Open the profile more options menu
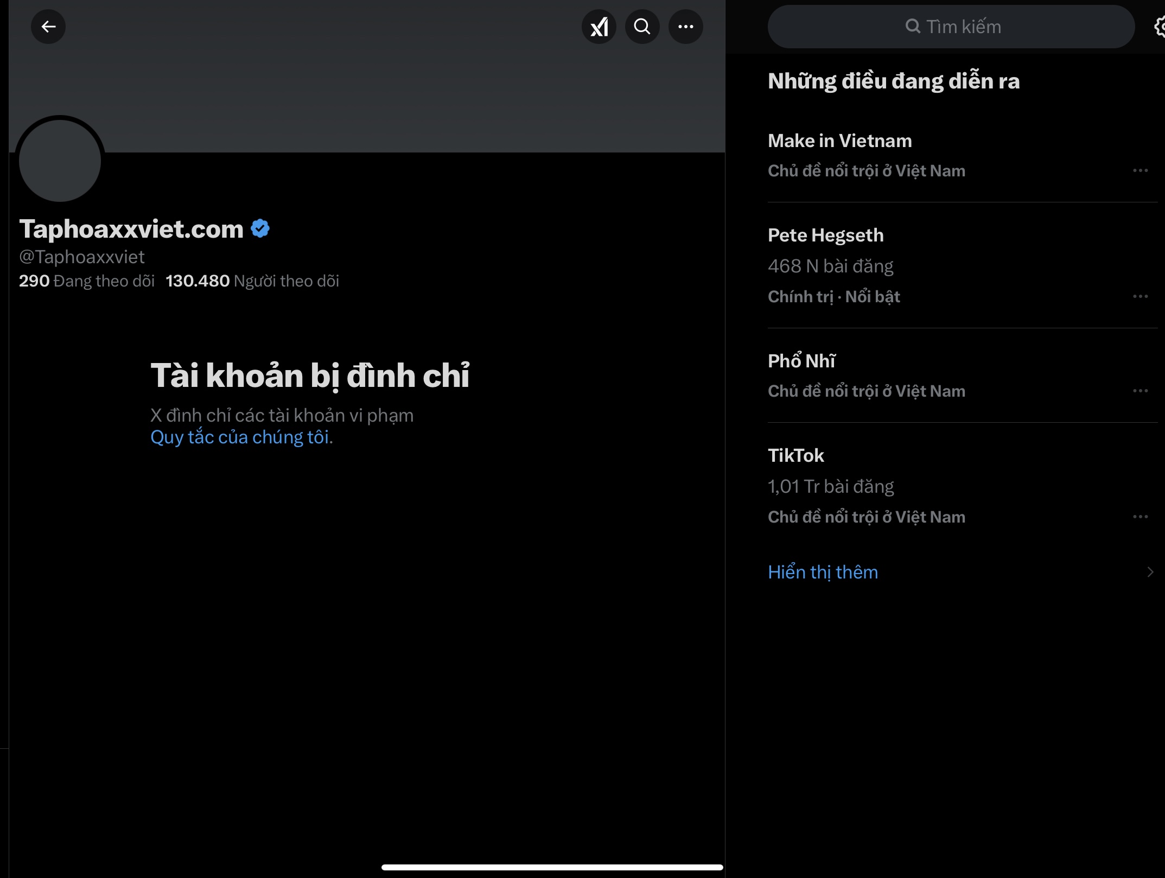The height and width of the screenshot is (878, 1165). tap(686, 27)
